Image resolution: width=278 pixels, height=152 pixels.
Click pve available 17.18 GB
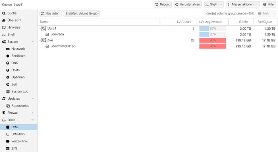click(x=269, y=40)
